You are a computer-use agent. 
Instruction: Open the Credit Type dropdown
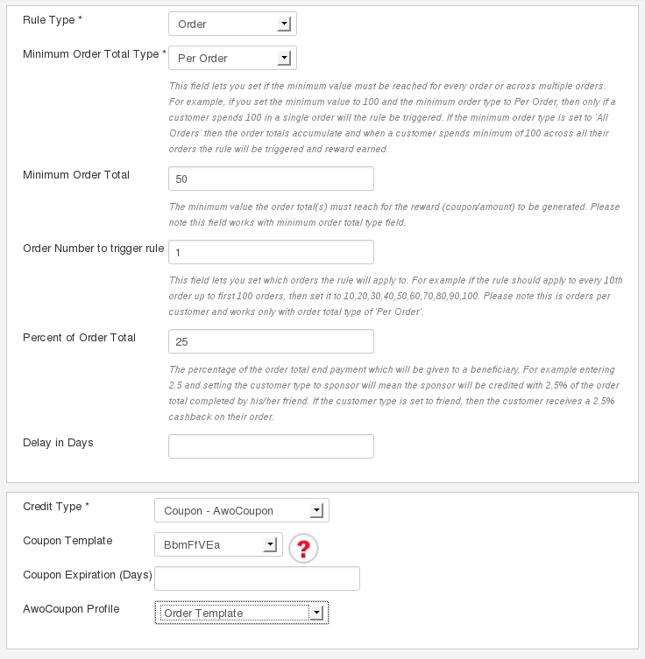[x=242, y=510]
